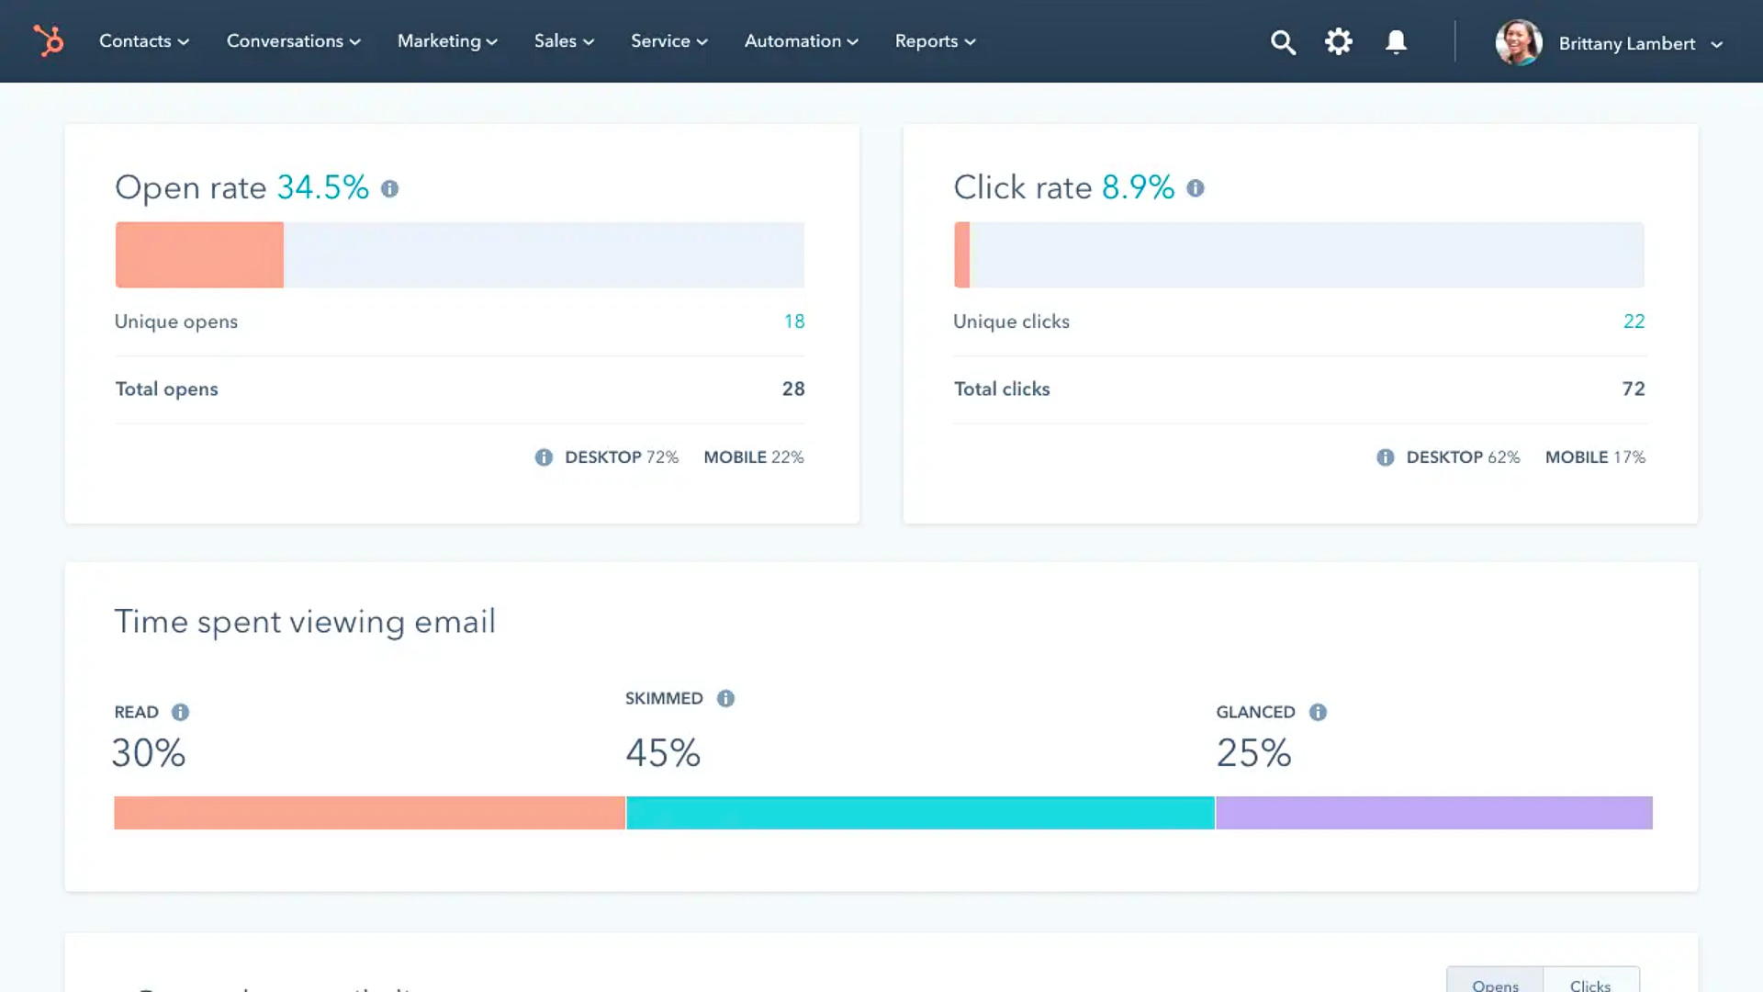Click the Unique opens count 18
1763x992 pixels.
click(793, 321)
